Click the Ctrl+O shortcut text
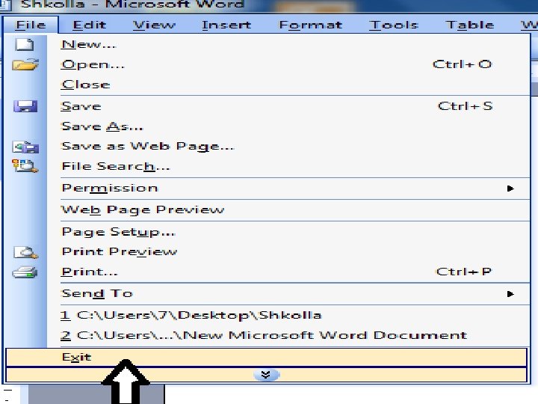Viewport: 538px width, 404px height. tap(463, 64)
